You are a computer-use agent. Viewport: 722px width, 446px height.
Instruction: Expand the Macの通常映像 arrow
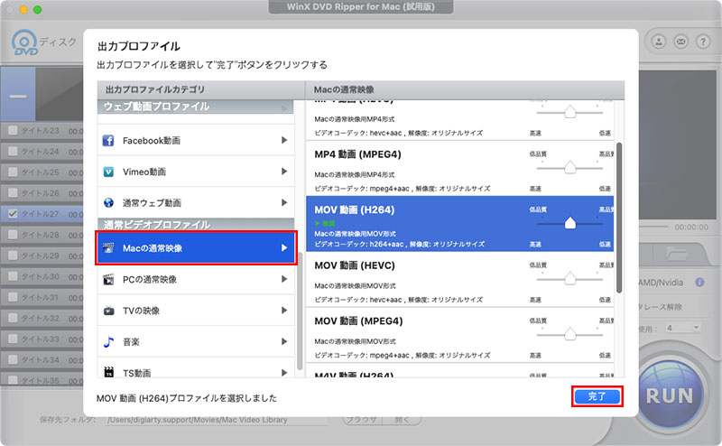[284, 248]
